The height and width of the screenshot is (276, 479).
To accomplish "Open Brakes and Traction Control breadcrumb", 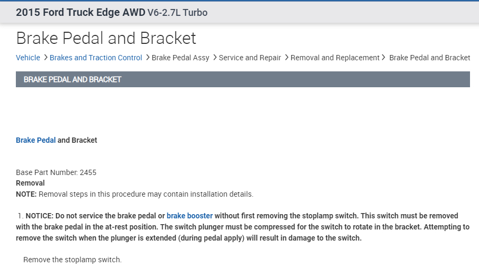I will (96, 58).
